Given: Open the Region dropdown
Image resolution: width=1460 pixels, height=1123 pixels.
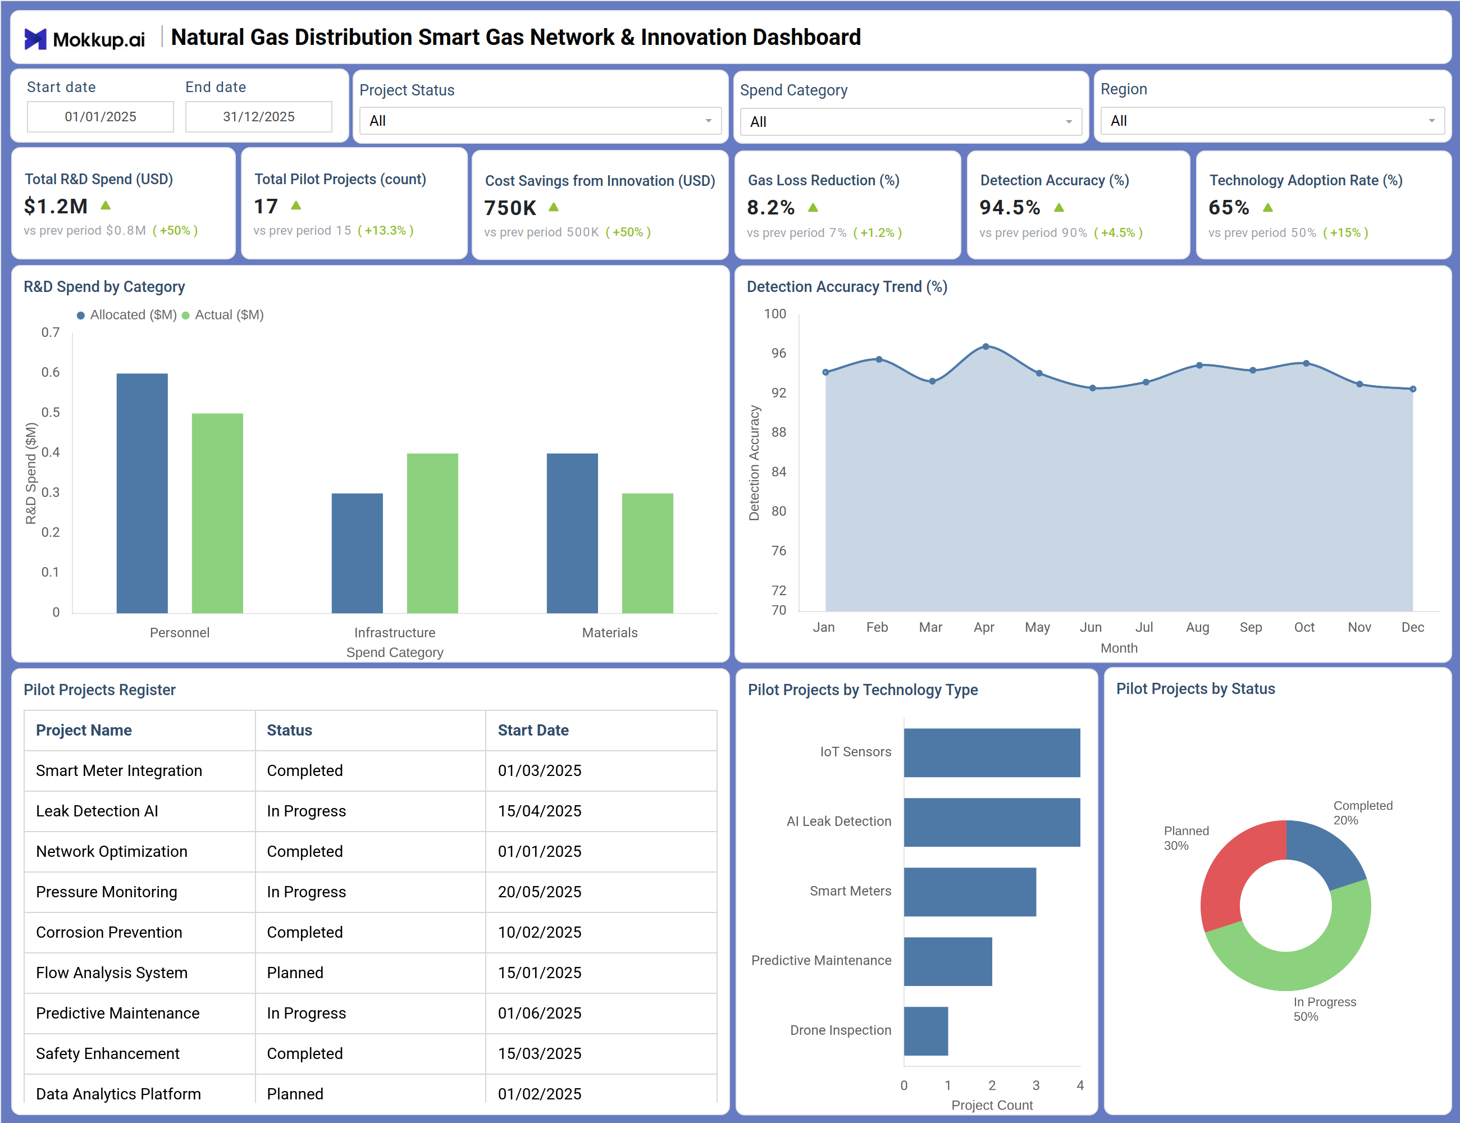Looking at the screenshot, I should (x=1272, y=121).
